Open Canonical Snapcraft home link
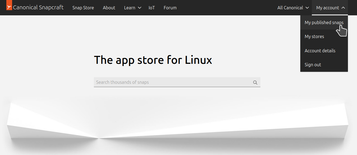 [x=35, y=7]
